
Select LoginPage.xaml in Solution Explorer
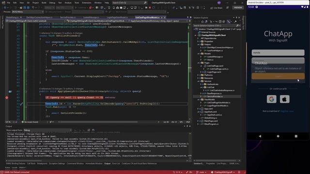pos(214,72)
